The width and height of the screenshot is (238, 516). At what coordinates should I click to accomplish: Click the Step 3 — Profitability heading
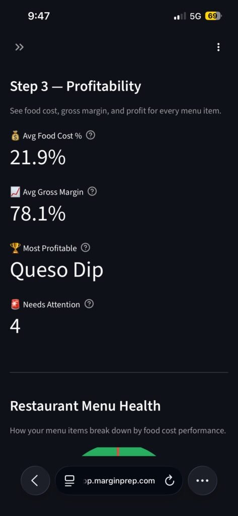click(x=75, y=87)
